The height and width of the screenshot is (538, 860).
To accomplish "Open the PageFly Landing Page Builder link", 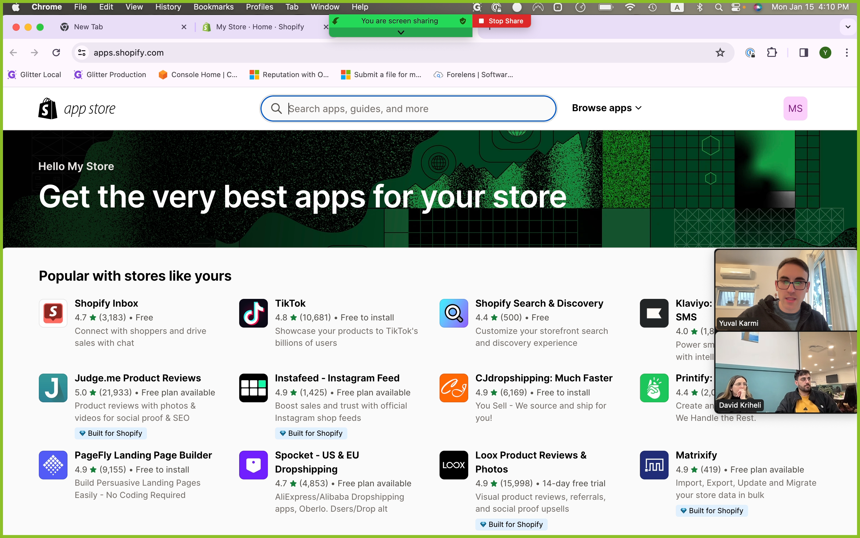I will click(143, 455).
